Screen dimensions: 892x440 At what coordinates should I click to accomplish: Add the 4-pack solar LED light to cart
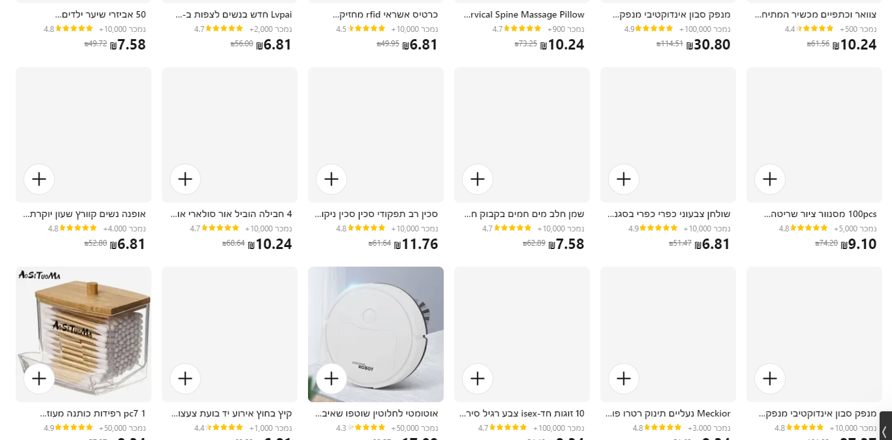(185, 179)
